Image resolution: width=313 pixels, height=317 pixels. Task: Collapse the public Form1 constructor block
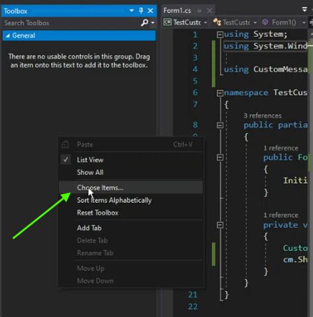(x=220, y=157)
